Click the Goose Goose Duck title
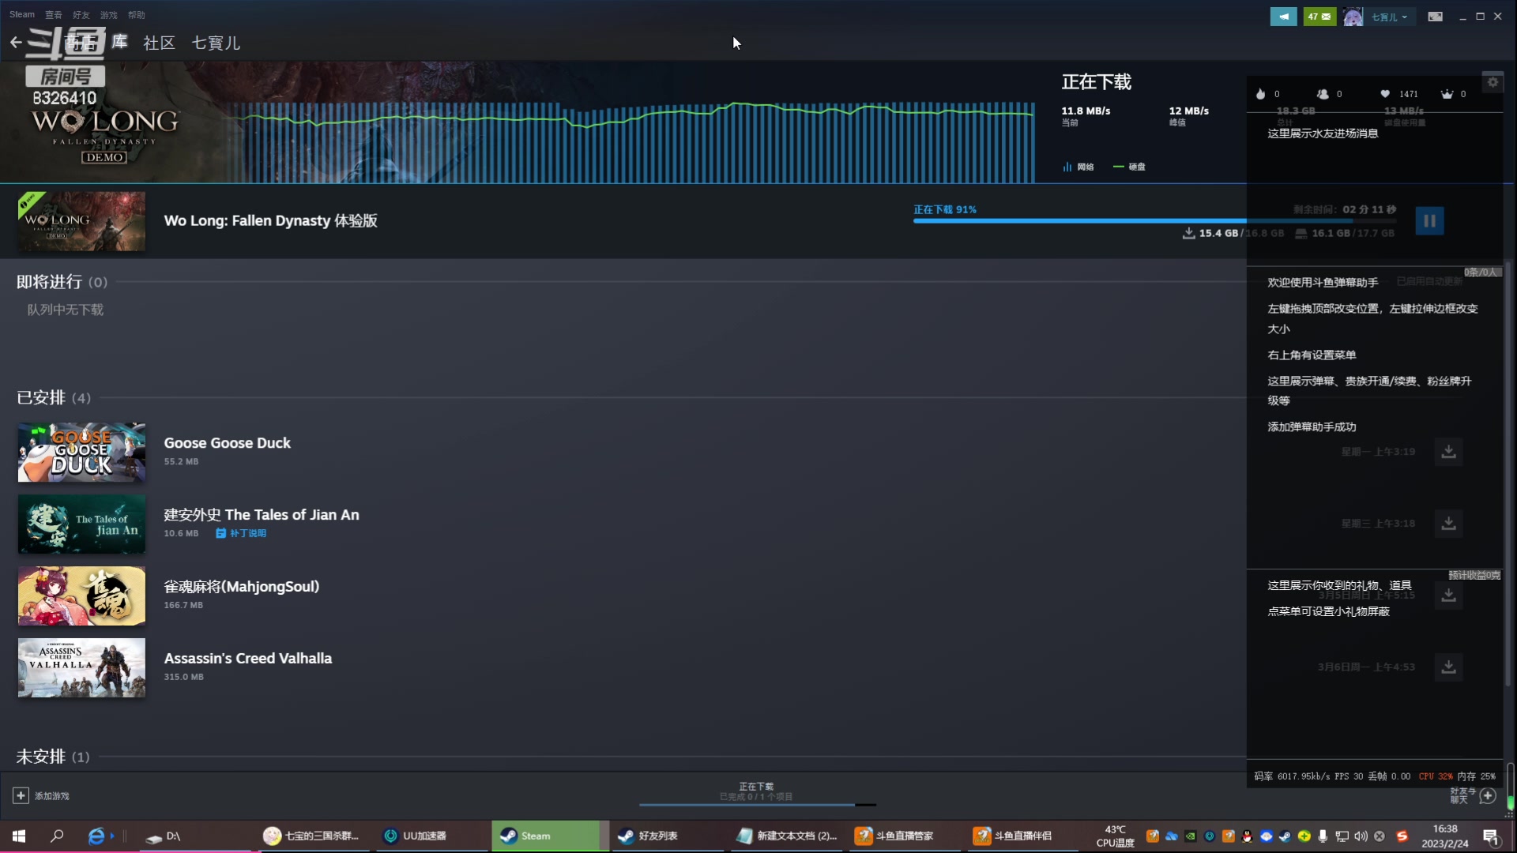Viewport: 1517px width, 853px height. [x=228, y=443]
